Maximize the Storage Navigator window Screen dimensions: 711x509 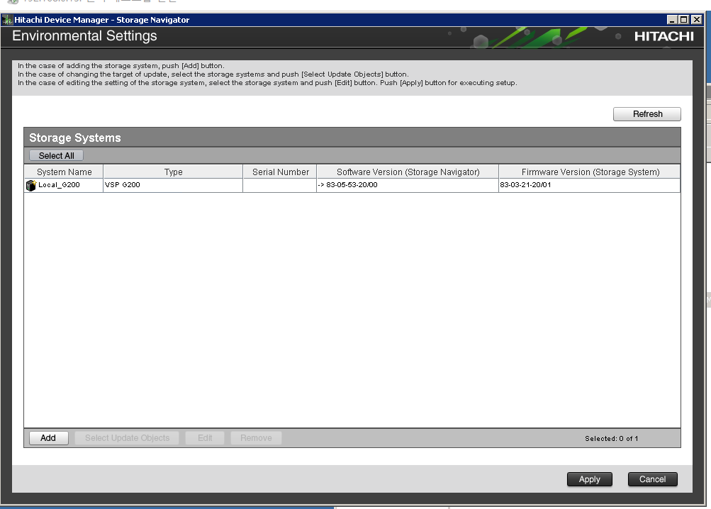pos(684,20)
